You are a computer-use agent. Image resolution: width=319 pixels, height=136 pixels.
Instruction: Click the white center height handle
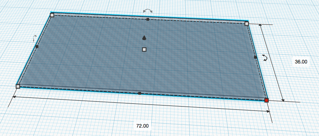click(x=144, y=49)
